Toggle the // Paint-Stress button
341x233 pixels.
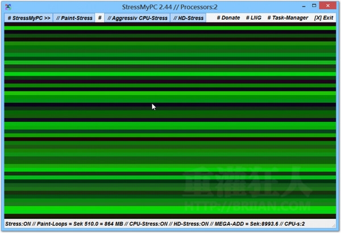[x=74, y=18]
